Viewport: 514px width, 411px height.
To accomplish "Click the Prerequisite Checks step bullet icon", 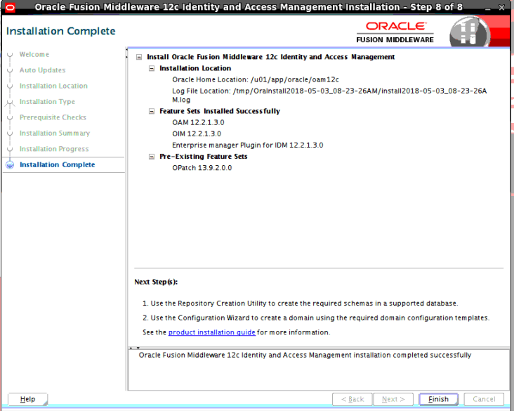I will tap(10, 117).
